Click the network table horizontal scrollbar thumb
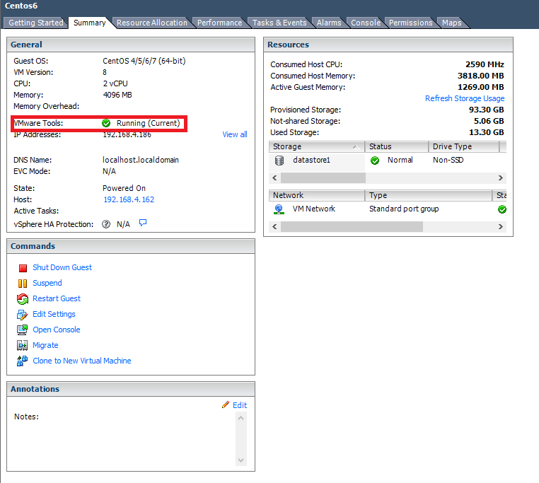539x483 pixels. pos(352,226)
